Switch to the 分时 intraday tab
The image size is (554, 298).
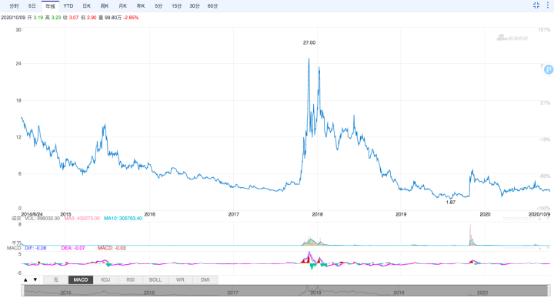pos(14,6)
